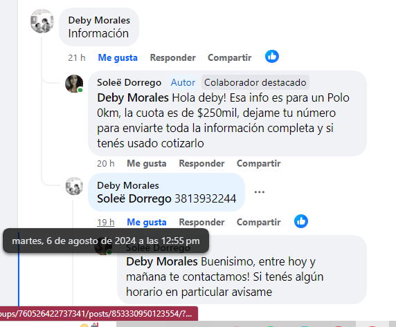Click the like reaction icon under the phone number comment
396x327 pixels.
[x=300, y=221]
